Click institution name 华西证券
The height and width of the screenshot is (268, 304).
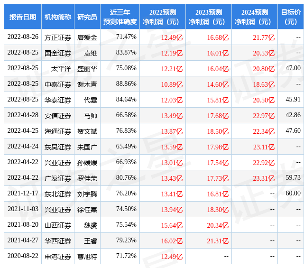58,241
